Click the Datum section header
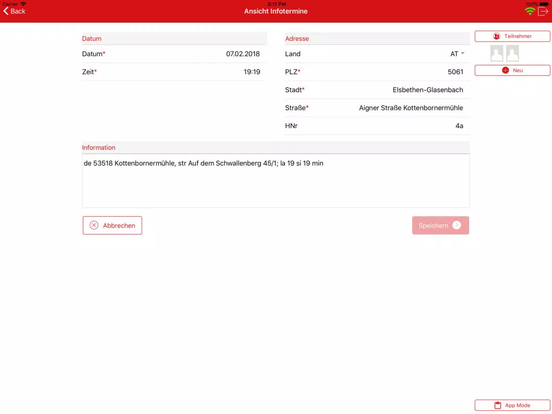The width and height of the screenshot is (552, 414). coord(174,39)
